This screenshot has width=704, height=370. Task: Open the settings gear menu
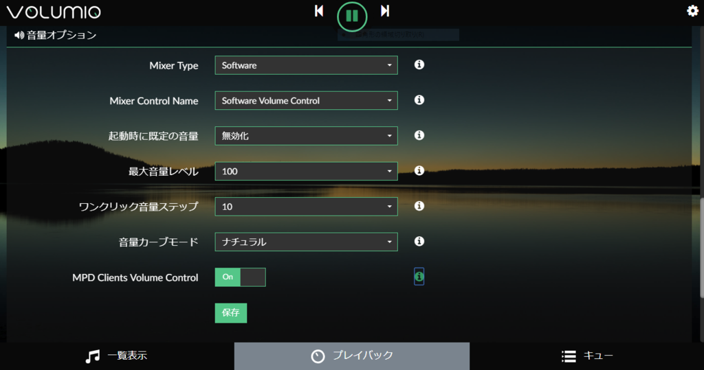click(x=693, y=11)
